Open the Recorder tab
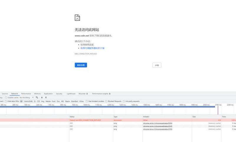 pos(83,94)
